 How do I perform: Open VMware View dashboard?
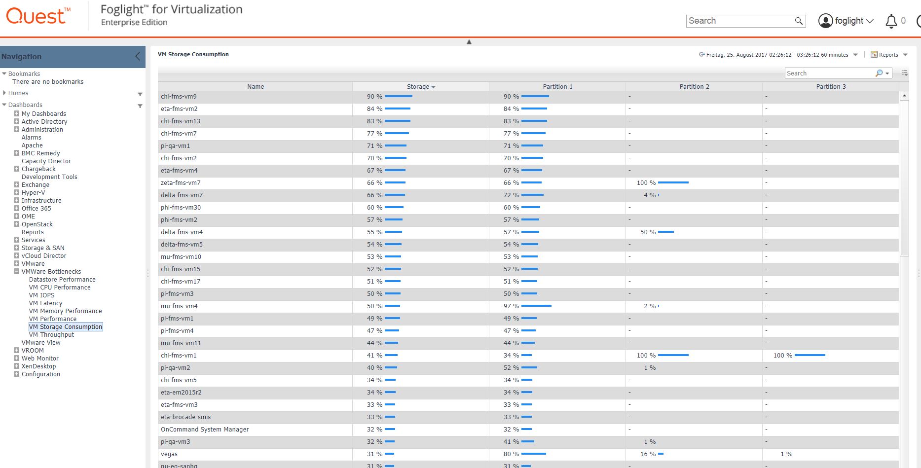pyautogui.click(x=41, y=343)
